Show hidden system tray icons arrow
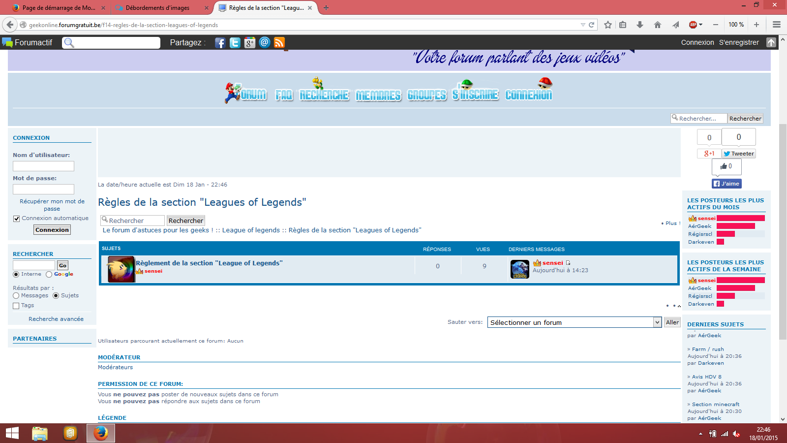This screenshot has width=787, height=443. click(x=700, y=434)
